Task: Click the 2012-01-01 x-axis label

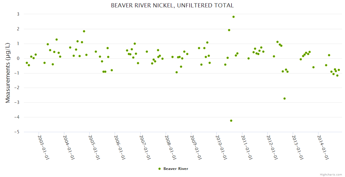Action: (272, 147)
